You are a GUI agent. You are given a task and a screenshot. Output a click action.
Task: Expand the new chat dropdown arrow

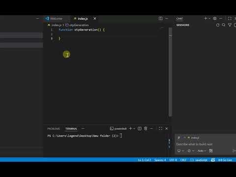pos(209,19)
